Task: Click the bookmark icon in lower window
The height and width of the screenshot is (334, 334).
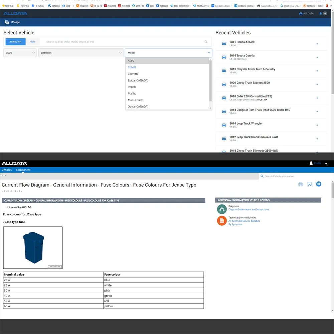Action: click(x=310, y=184)
